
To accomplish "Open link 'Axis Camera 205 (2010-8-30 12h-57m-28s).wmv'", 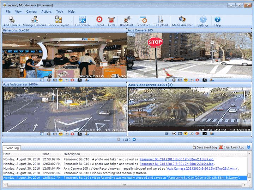I will coord(202,168).
